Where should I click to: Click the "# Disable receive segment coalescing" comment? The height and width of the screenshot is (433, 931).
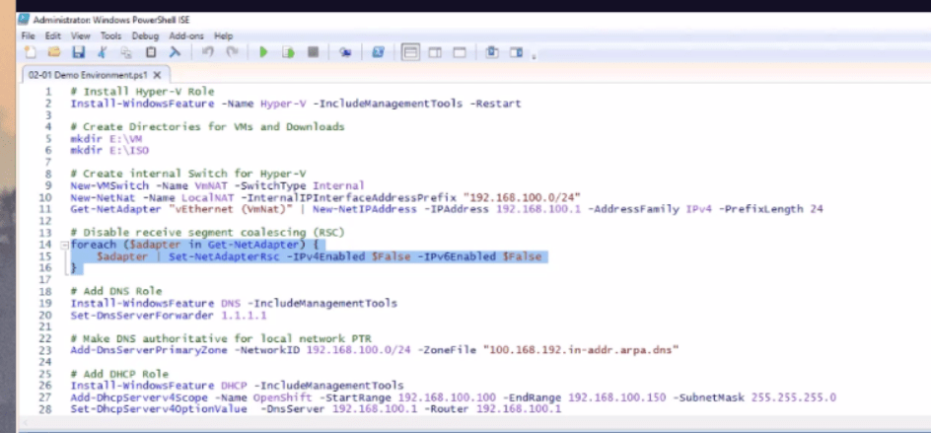coord(208,232)
